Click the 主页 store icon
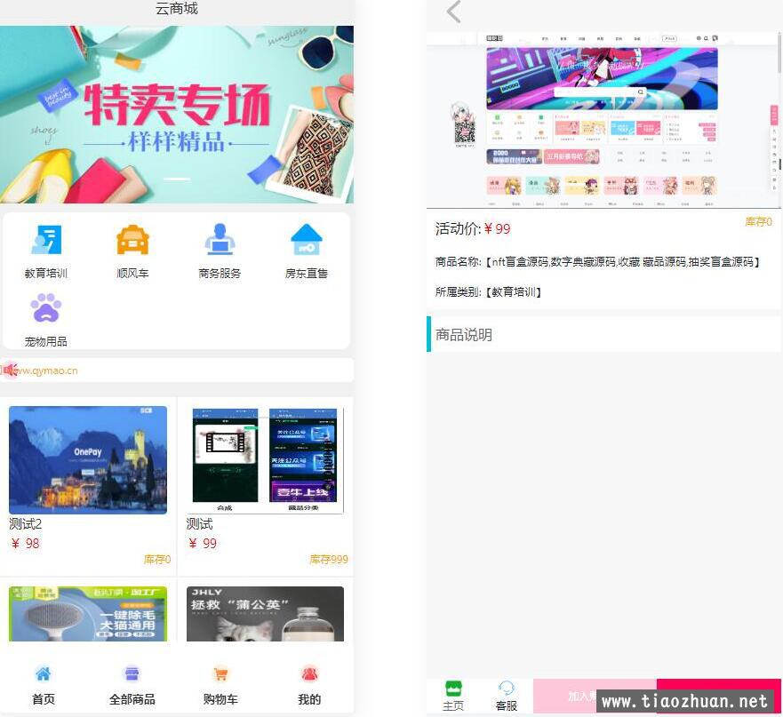Image resolution: width=783 pixels, height=717 pixels. tap(453, 689)
